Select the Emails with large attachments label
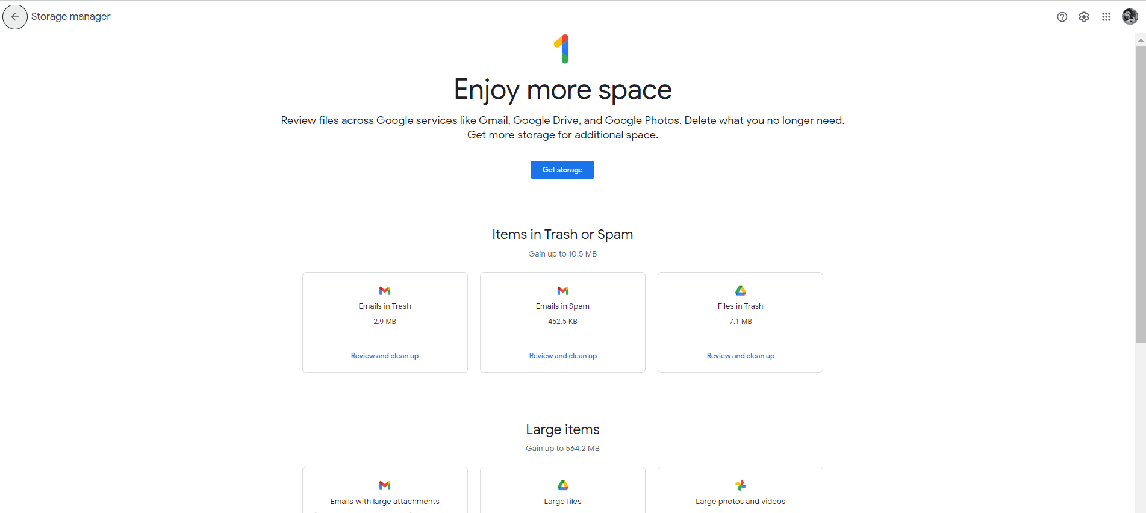Viewport: 1146px width, 513px height. (385, 502)
